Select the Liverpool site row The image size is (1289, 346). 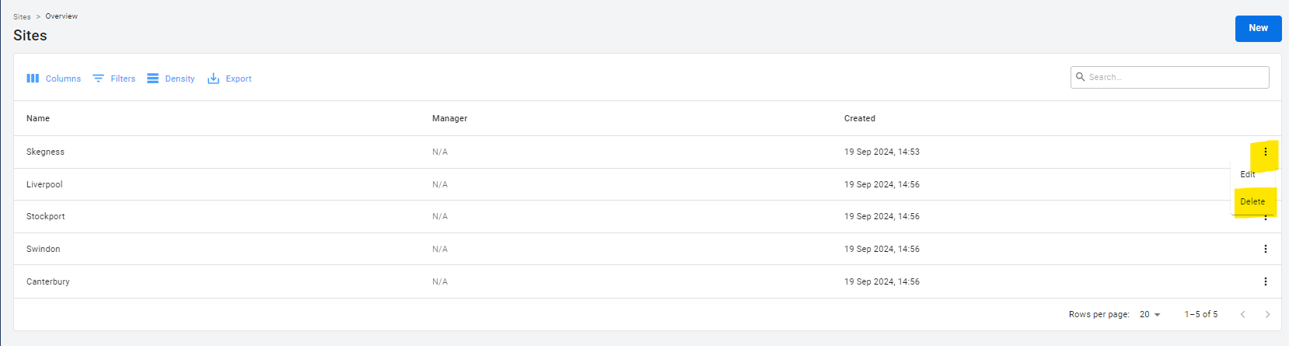coord(44,184)
